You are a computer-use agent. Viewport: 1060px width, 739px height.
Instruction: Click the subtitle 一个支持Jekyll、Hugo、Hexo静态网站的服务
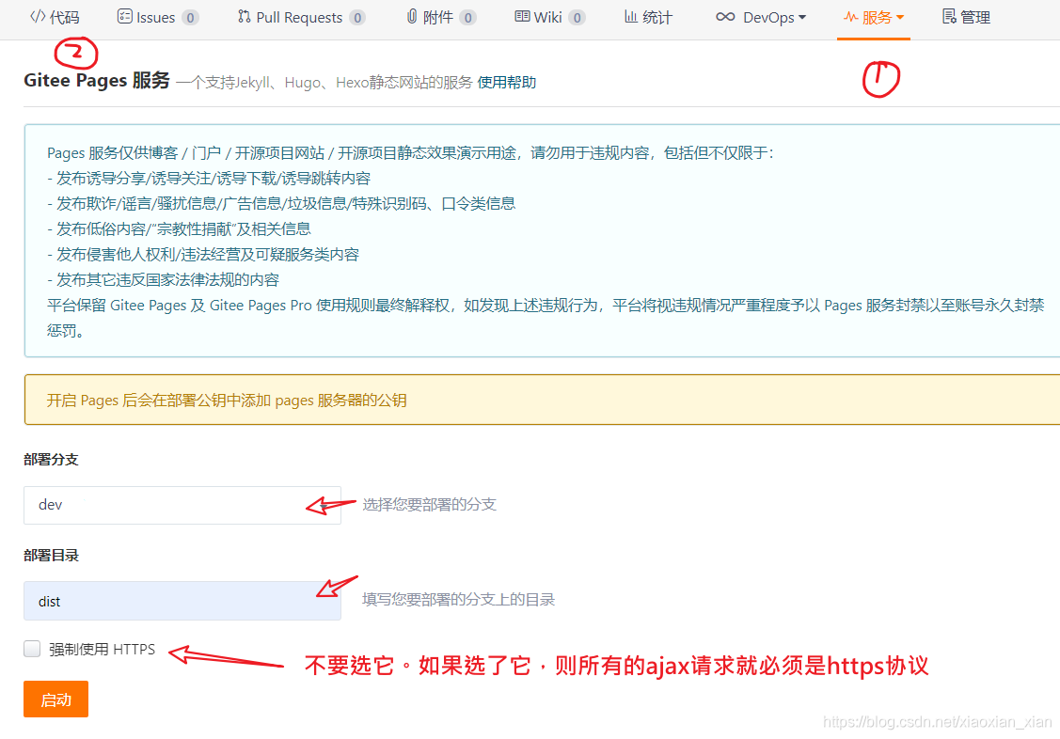(x=324, y=83)
